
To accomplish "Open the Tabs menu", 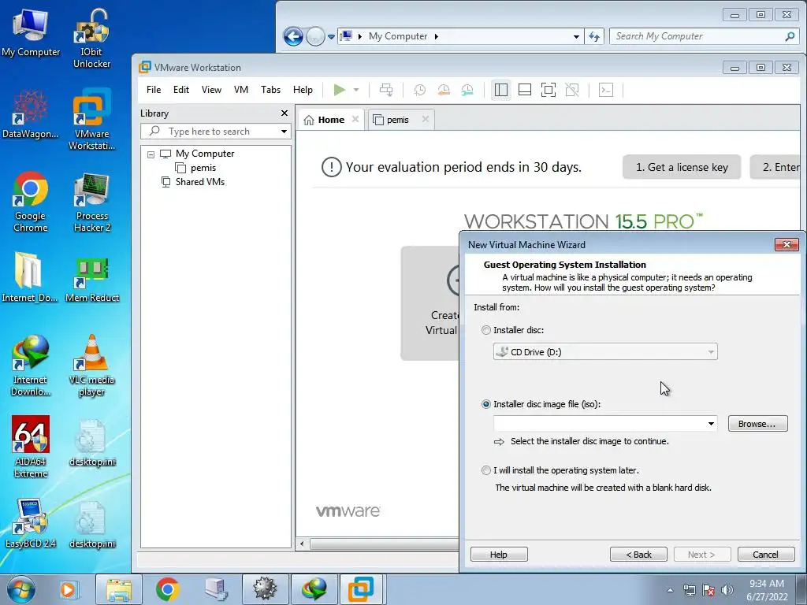I will pyautogui.click(x=271, y=90).
